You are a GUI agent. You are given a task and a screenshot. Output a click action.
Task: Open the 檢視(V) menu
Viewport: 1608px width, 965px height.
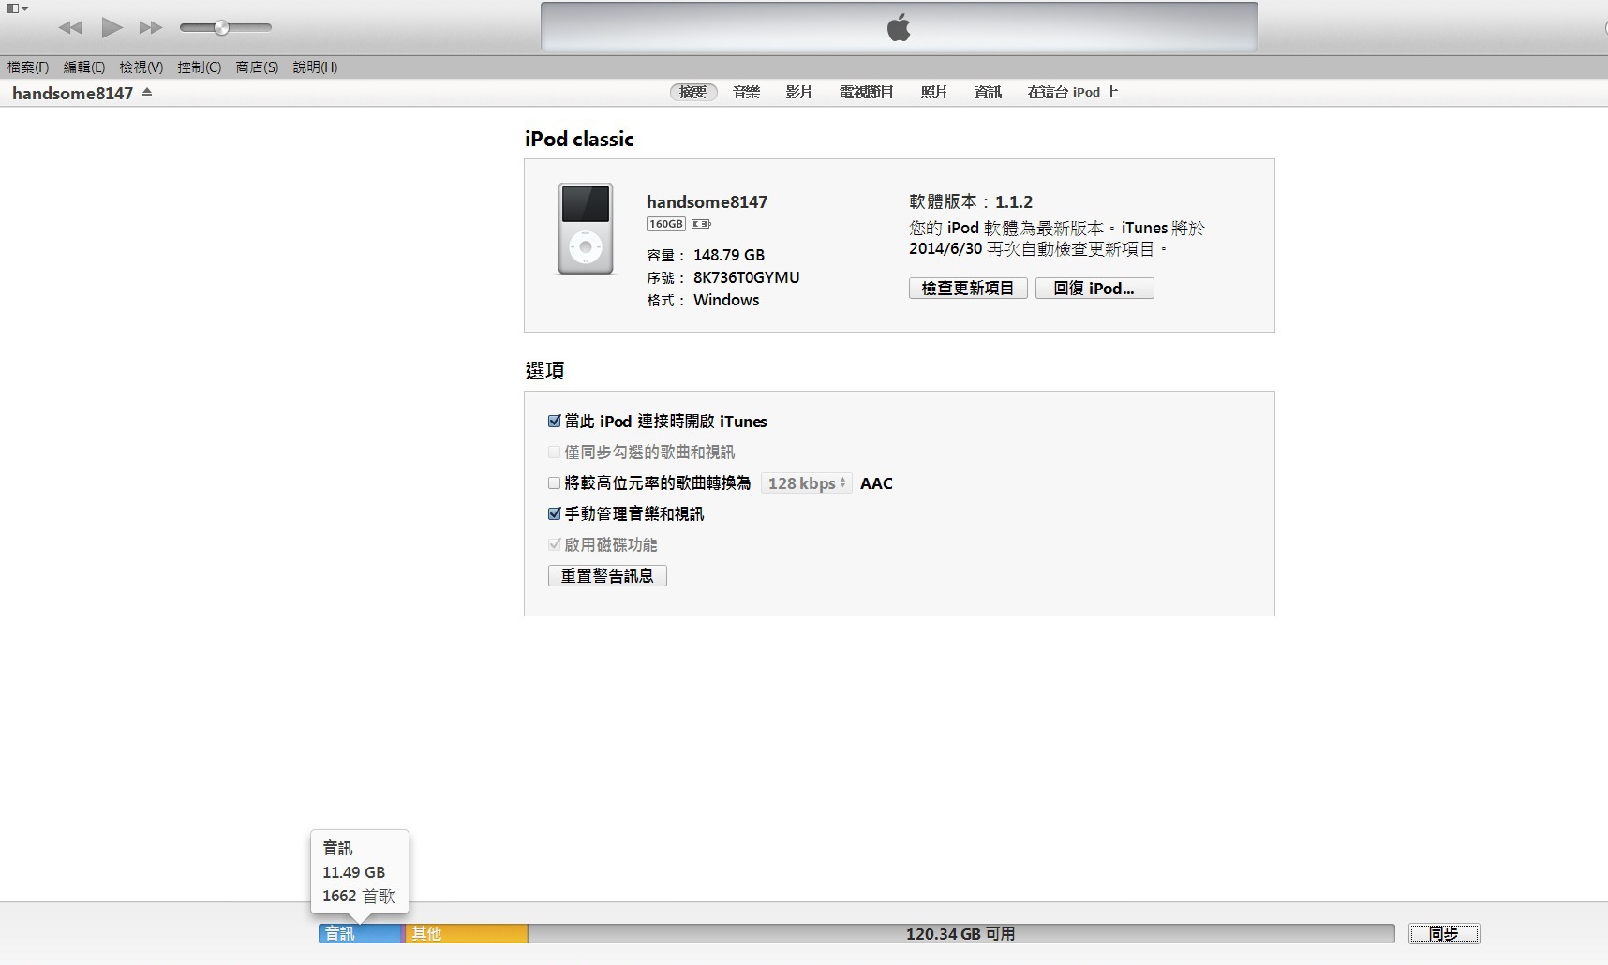pyautogui.click(x=141, y=67)
